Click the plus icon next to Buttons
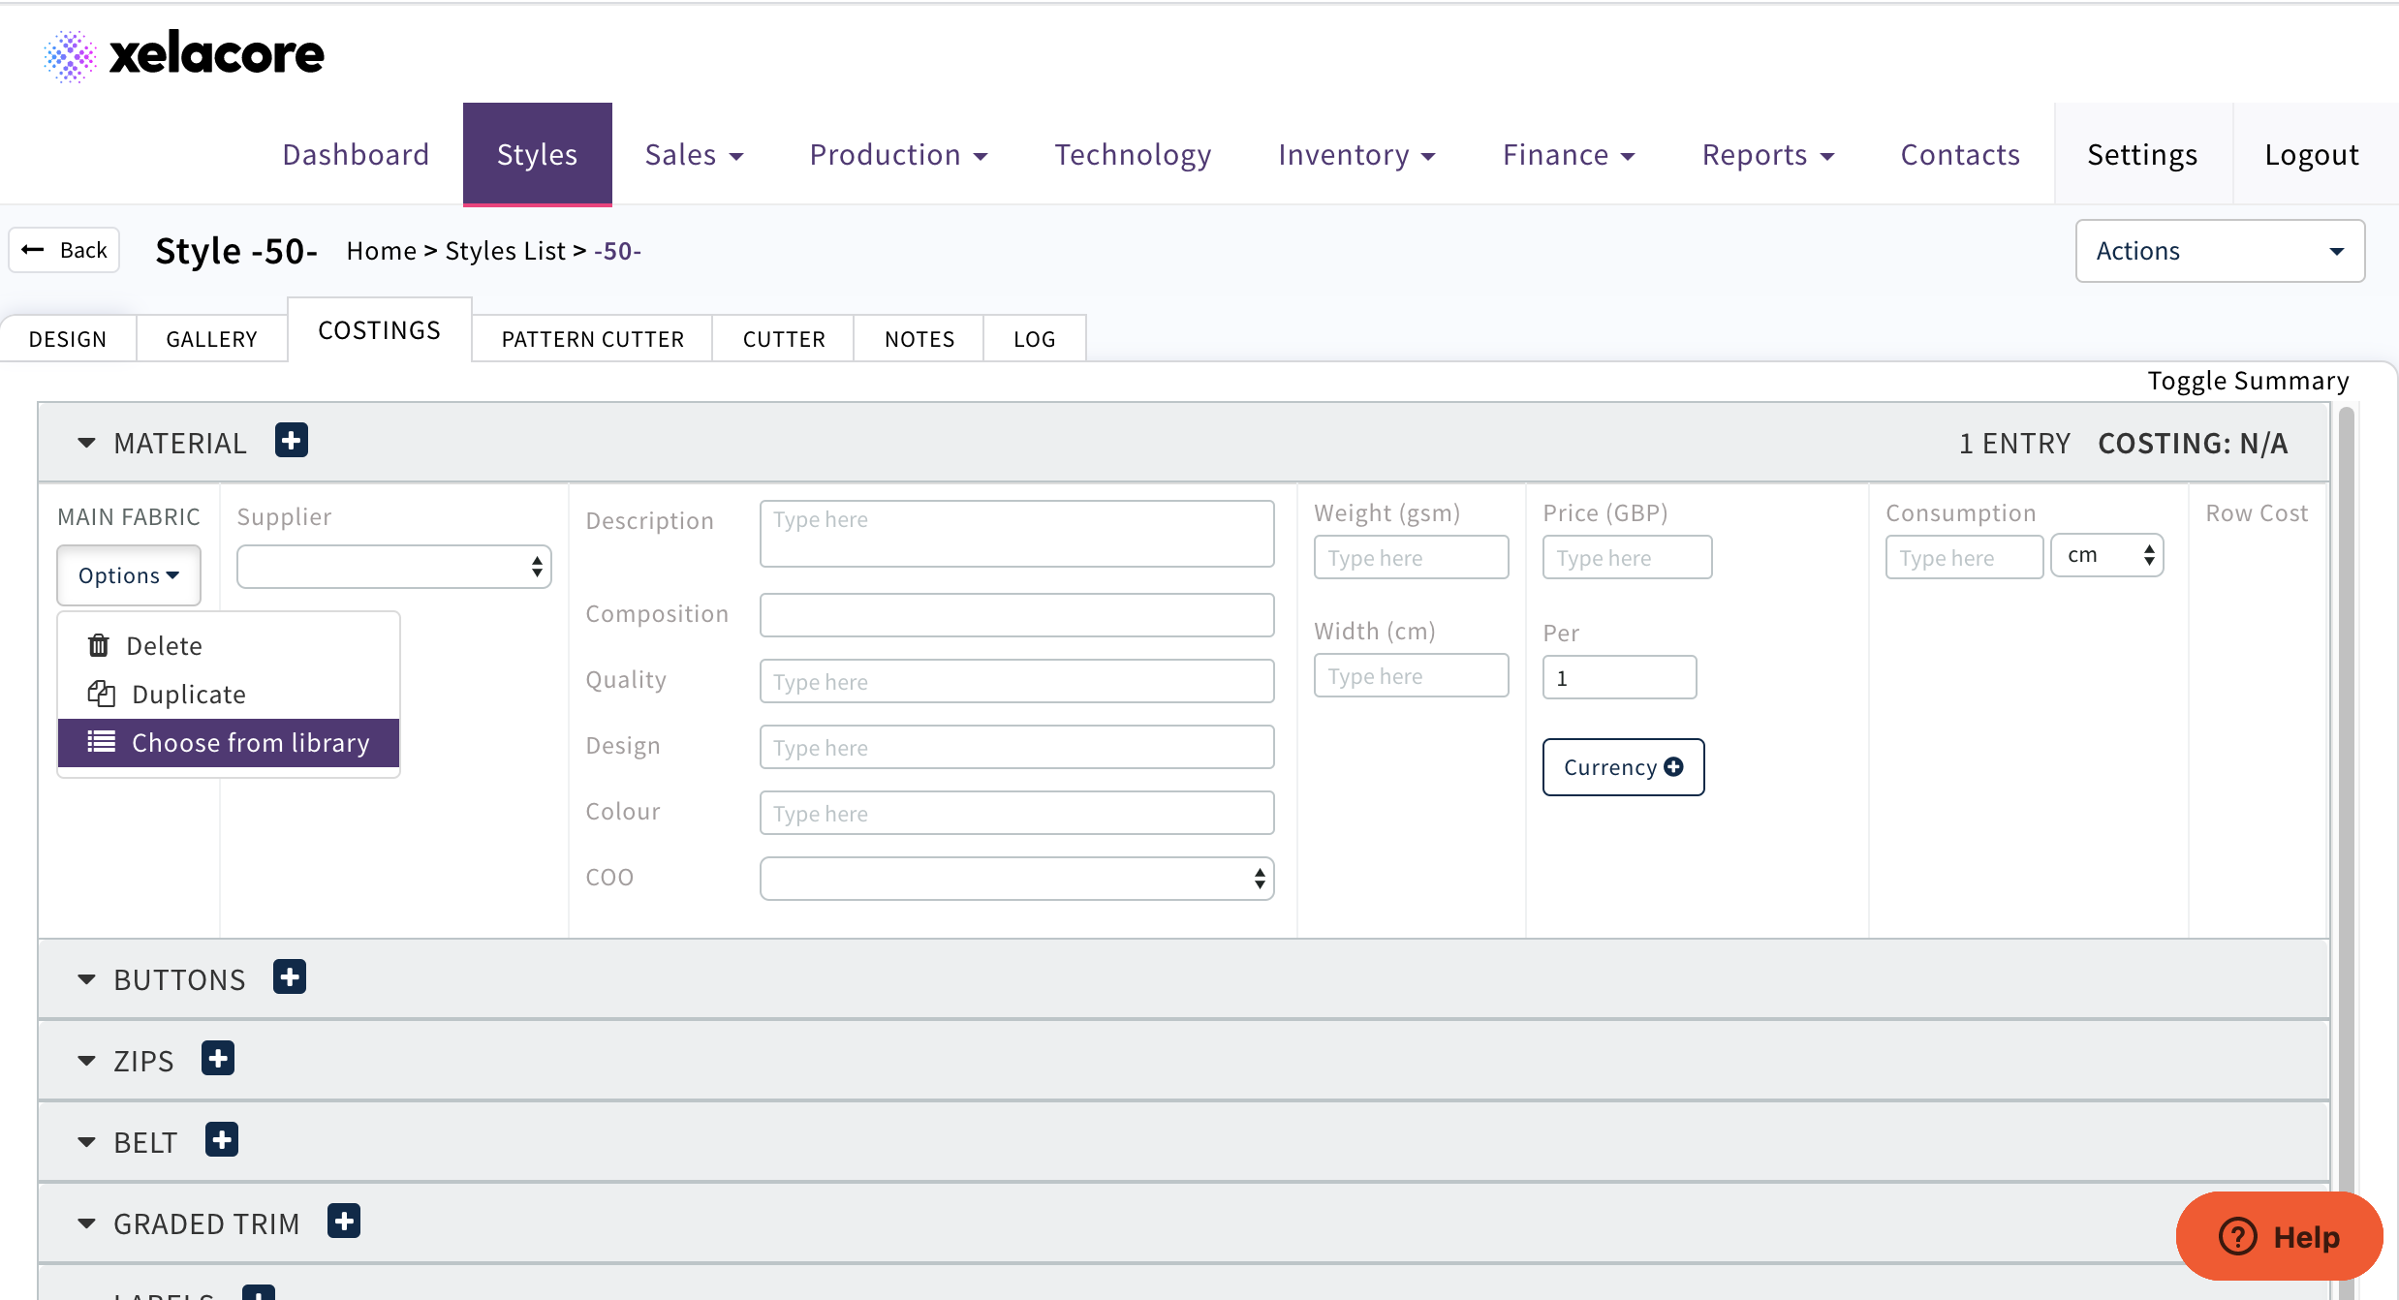 click(290, 977)
